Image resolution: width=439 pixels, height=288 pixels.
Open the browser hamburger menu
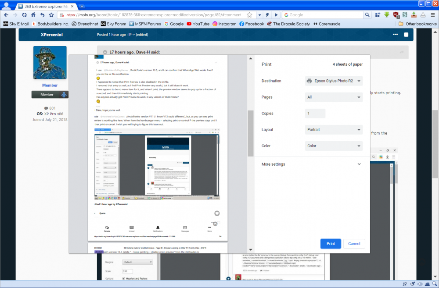coord(432,14)
